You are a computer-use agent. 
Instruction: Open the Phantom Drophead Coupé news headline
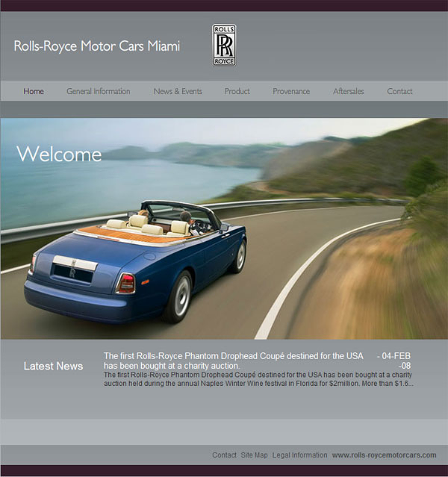click(234, 361)
